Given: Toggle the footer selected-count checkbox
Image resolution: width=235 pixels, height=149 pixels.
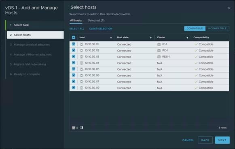Looking at the screenshot, I should [x=74, y=128].
